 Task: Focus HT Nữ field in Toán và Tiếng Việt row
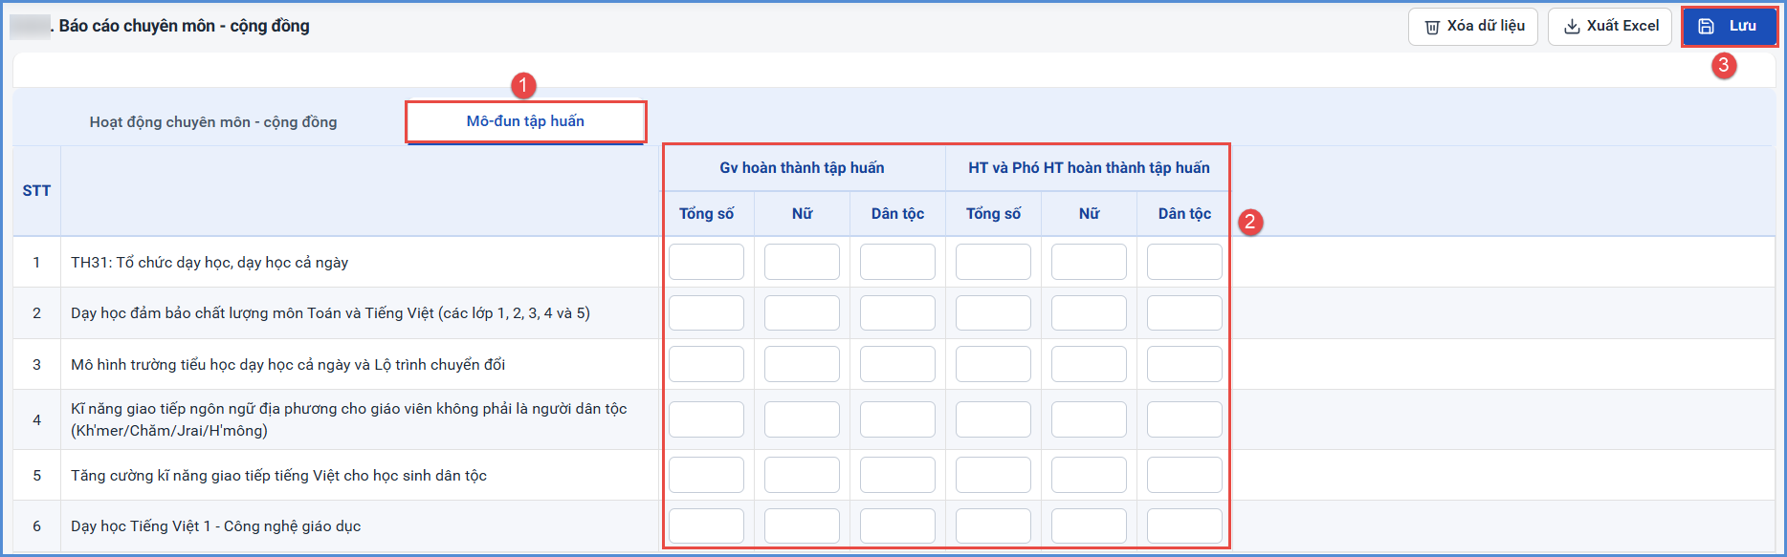pos(1089,313)
